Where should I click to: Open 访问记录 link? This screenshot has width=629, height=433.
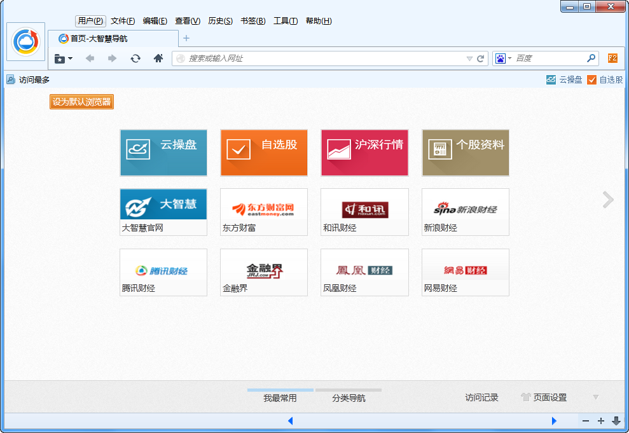click(481, 397)
